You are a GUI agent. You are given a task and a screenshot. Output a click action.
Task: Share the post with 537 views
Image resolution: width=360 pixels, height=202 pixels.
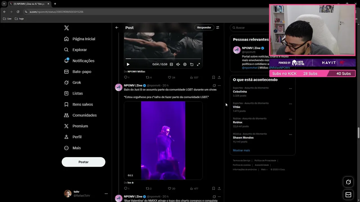point(219,77)
